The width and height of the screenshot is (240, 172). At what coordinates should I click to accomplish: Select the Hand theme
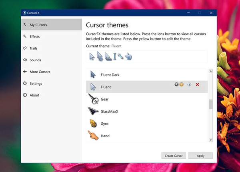click(x=147, y=136)
